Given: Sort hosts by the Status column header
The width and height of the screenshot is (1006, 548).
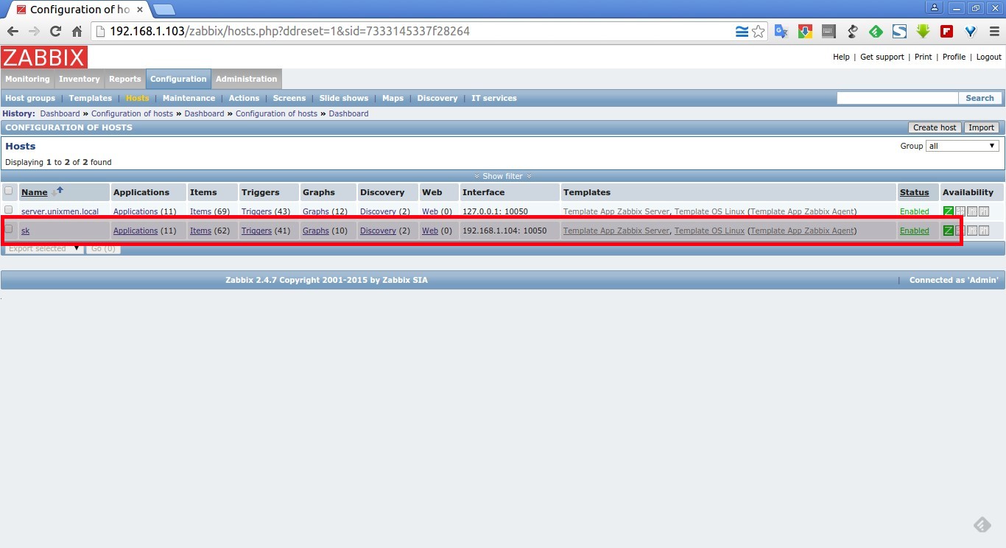Looking at the screenshot, I should tap(914, 192).
